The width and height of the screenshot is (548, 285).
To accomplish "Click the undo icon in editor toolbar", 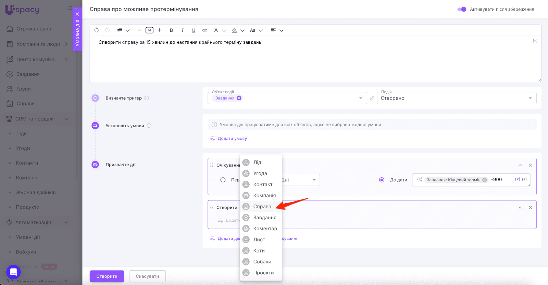I will (x=97, y=30).
